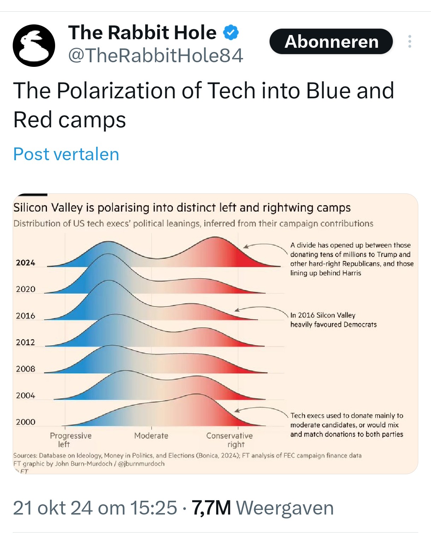
Task: Open the @TheRabbitHole84 handle
Action: coord(155,56)
